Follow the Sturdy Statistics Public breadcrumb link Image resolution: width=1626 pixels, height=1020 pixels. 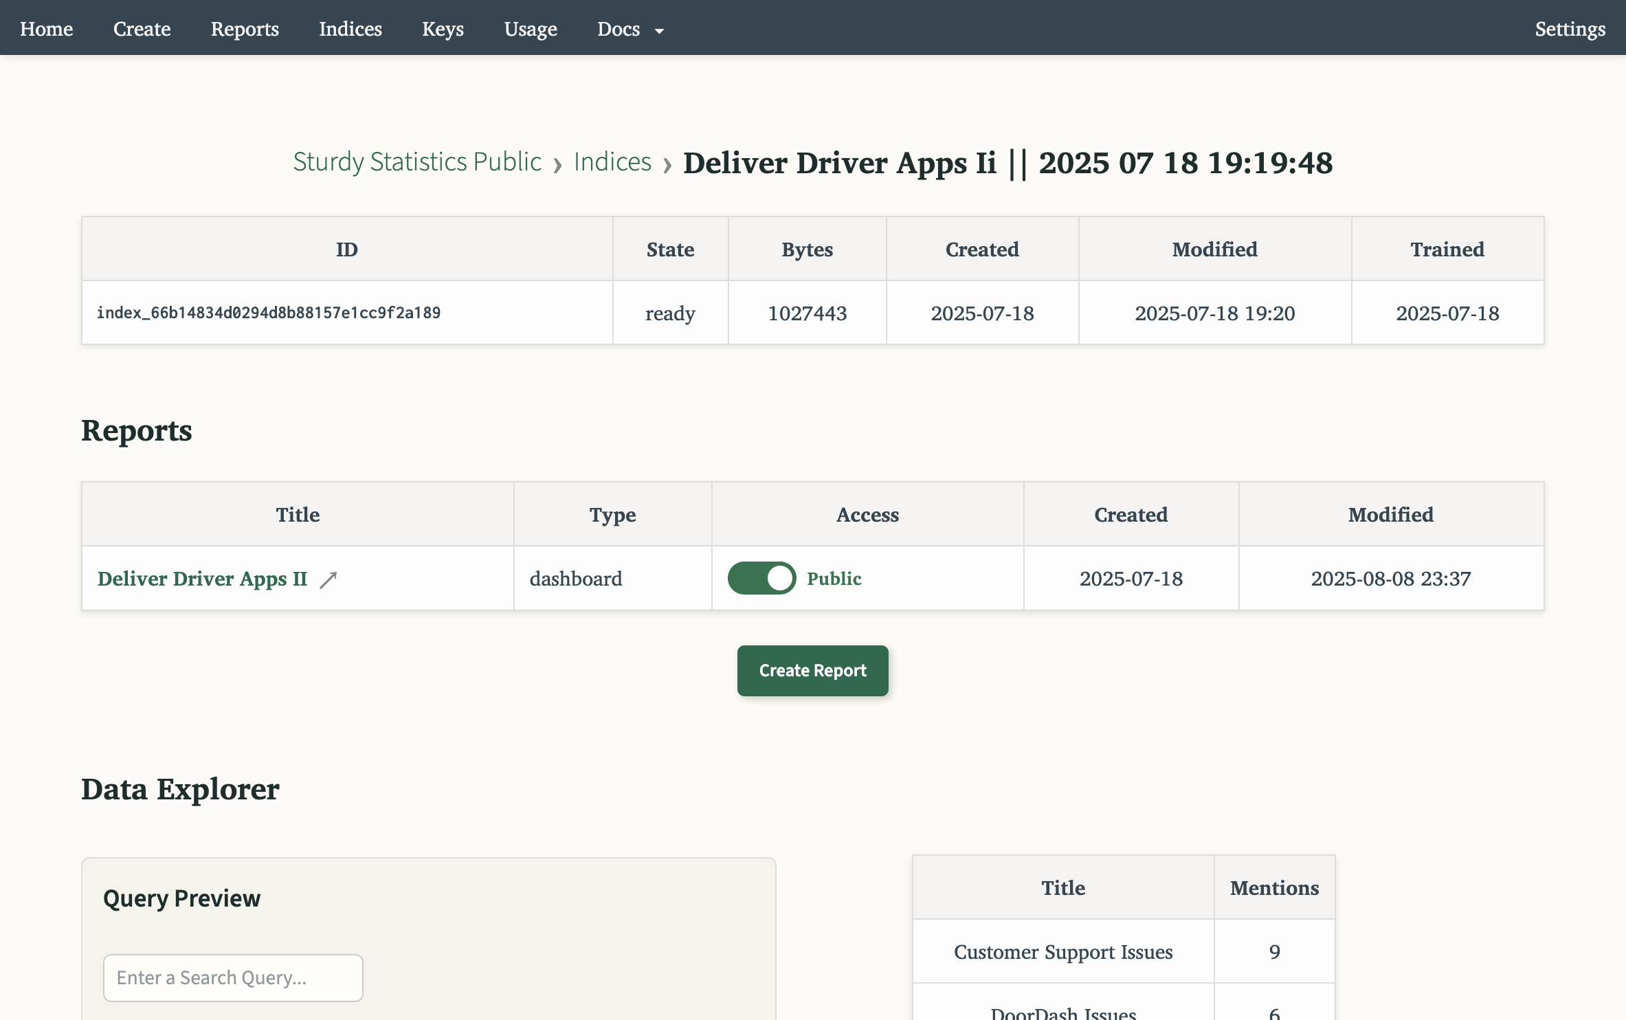[417, 162]
